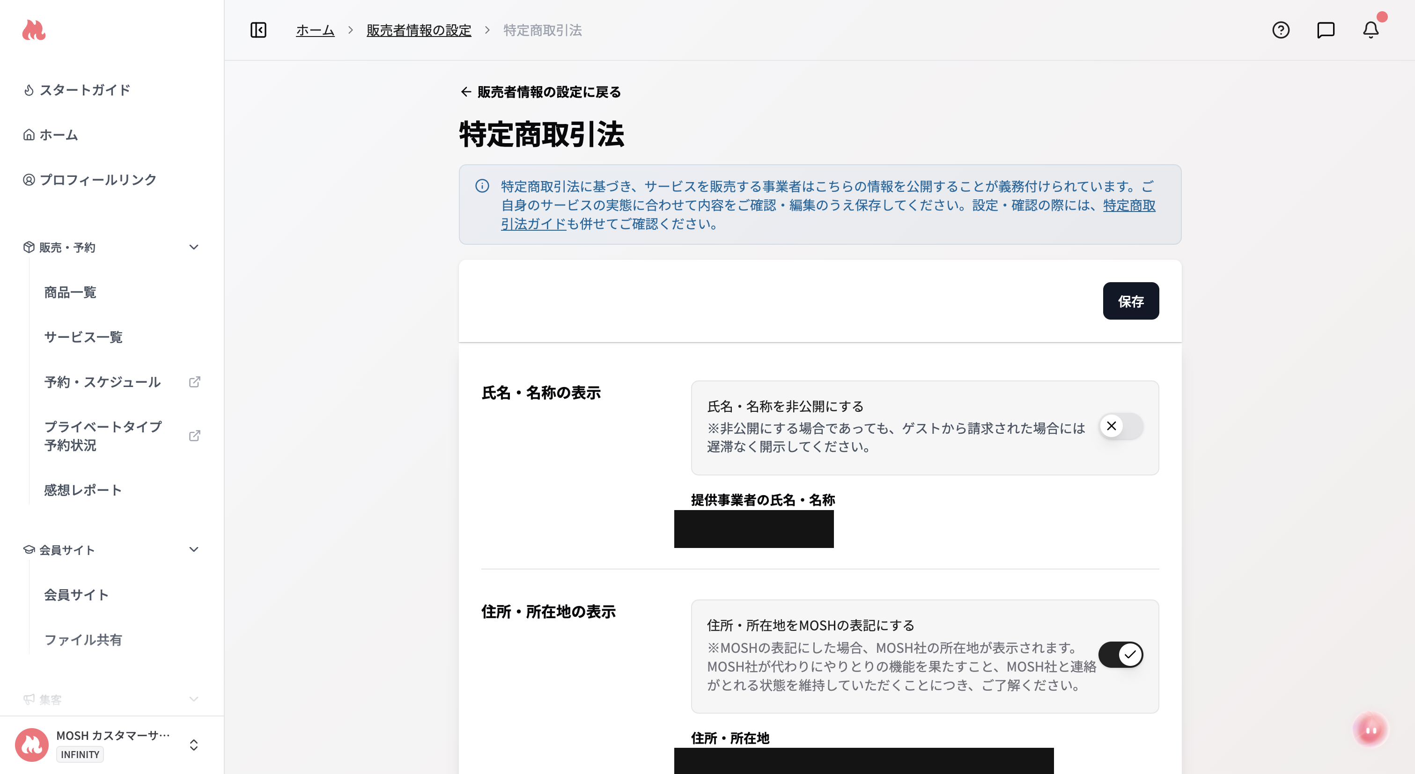Image resolution: width=1415 pixels, height=774 pixels.
Task: Click the MOSH flame logo
Action: pyautogui.click(x=34, y=29)
